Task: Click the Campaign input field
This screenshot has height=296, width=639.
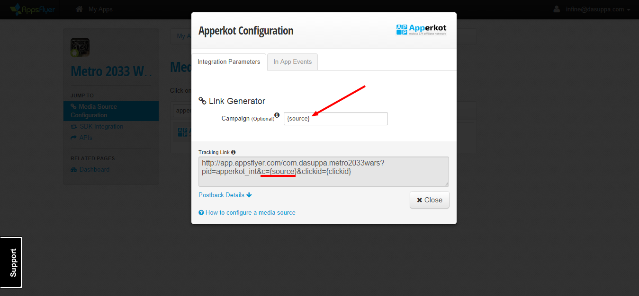Action: pos(335,119)
